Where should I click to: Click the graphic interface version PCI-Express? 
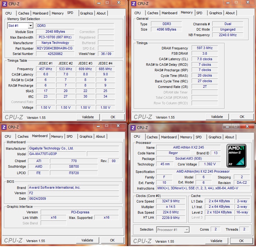80,212
